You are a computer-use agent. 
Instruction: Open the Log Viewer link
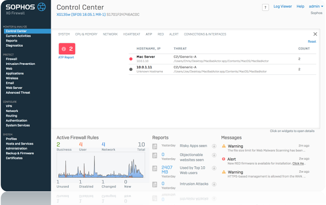[x=282, y=7]
